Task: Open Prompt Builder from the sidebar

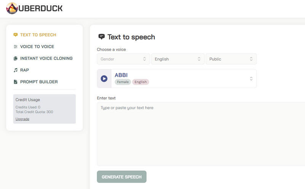Action: [39, 82]
